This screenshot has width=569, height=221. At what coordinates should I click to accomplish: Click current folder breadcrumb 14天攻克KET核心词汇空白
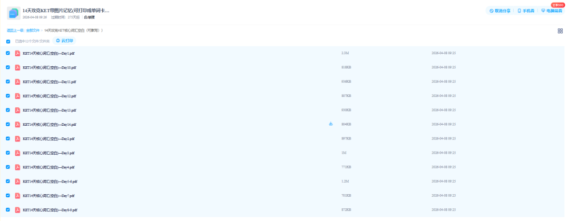click(x=74, y=31)
